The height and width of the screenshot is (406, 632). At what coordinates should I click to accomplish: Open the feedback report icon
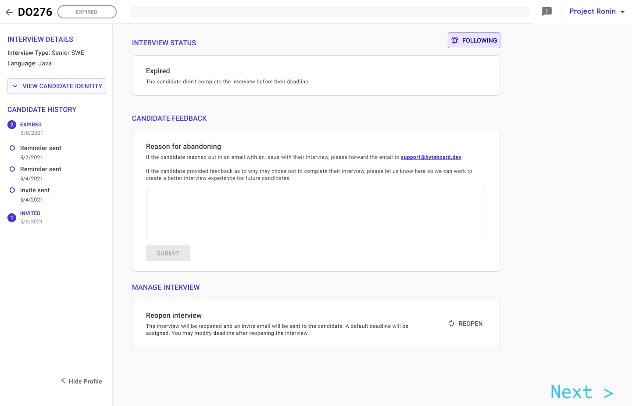click(x=546, y=11)
